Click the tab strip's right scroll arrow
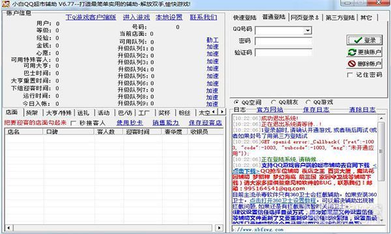This screenshot has height=234, width=391. tap(222, 112)
